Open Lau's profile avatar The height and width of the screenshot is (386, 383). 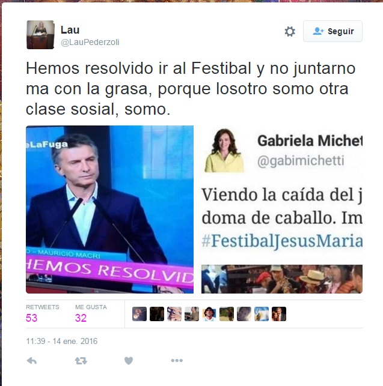tap(40, 35)
